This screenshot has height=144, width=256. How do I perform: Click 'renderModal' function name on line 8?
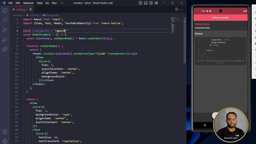point(48,46)
